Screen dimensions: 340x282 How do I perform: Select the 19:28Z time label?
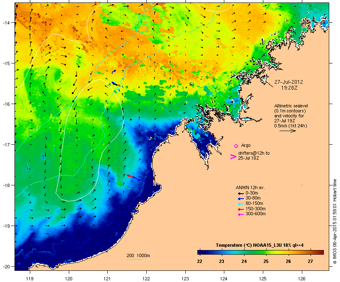pyautogui.click(x=289, y=88)
